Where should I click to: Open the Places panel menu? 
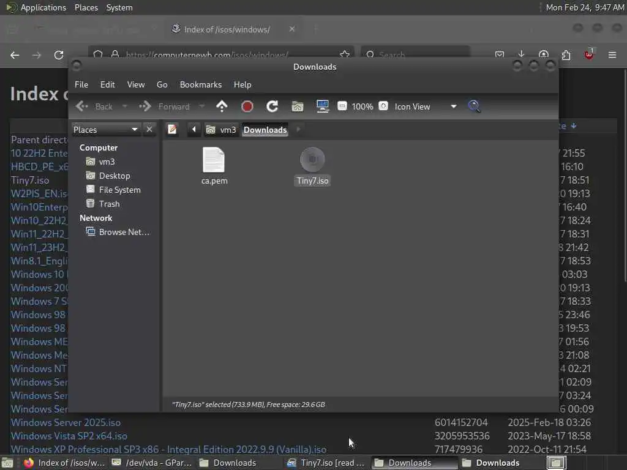tap(86, 7)
